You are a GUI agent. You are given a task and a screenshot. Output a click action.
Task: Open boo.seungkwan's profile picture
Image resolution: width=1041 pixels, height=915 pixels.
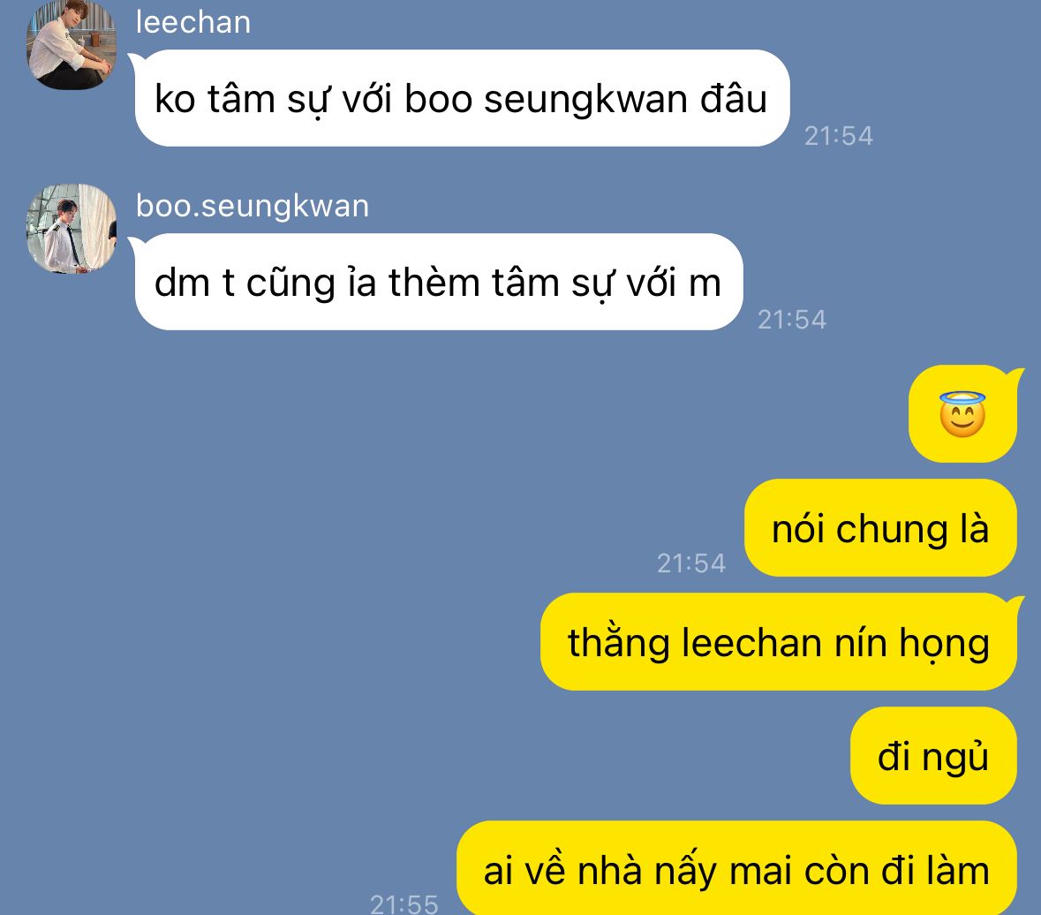coord(71,229)
